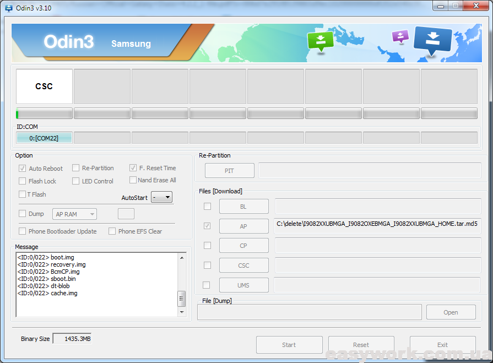The image size is (493, 363).
Task: Open the AP RAM dump type dropdown
Action: [74, 214]
